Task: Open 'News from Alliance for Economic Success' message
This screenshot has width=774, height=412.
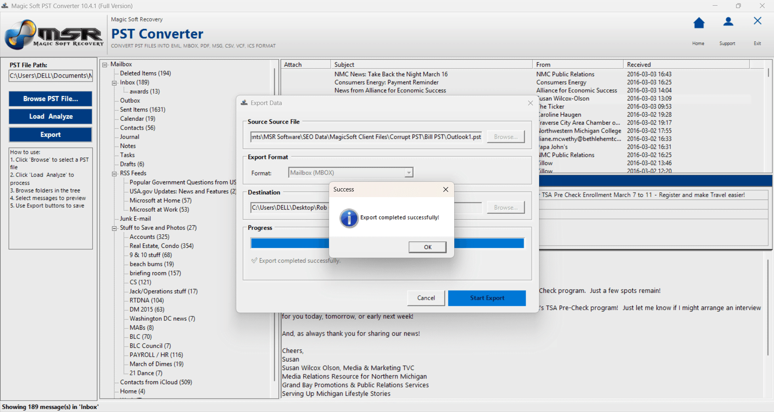Action: (x=390, y=90)
